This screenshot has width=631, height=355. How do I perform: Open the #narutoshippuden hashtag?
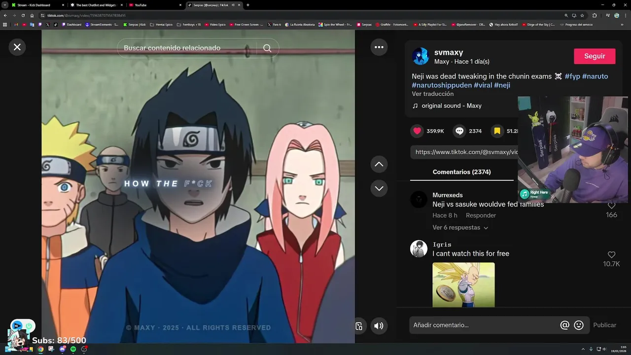coord(442,85)
